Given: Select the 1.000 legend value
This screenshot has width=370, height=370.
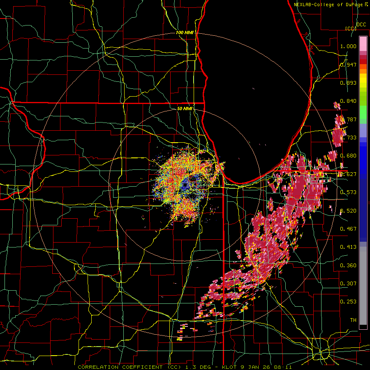Looking at the screenshot, I should coord(348,46).
